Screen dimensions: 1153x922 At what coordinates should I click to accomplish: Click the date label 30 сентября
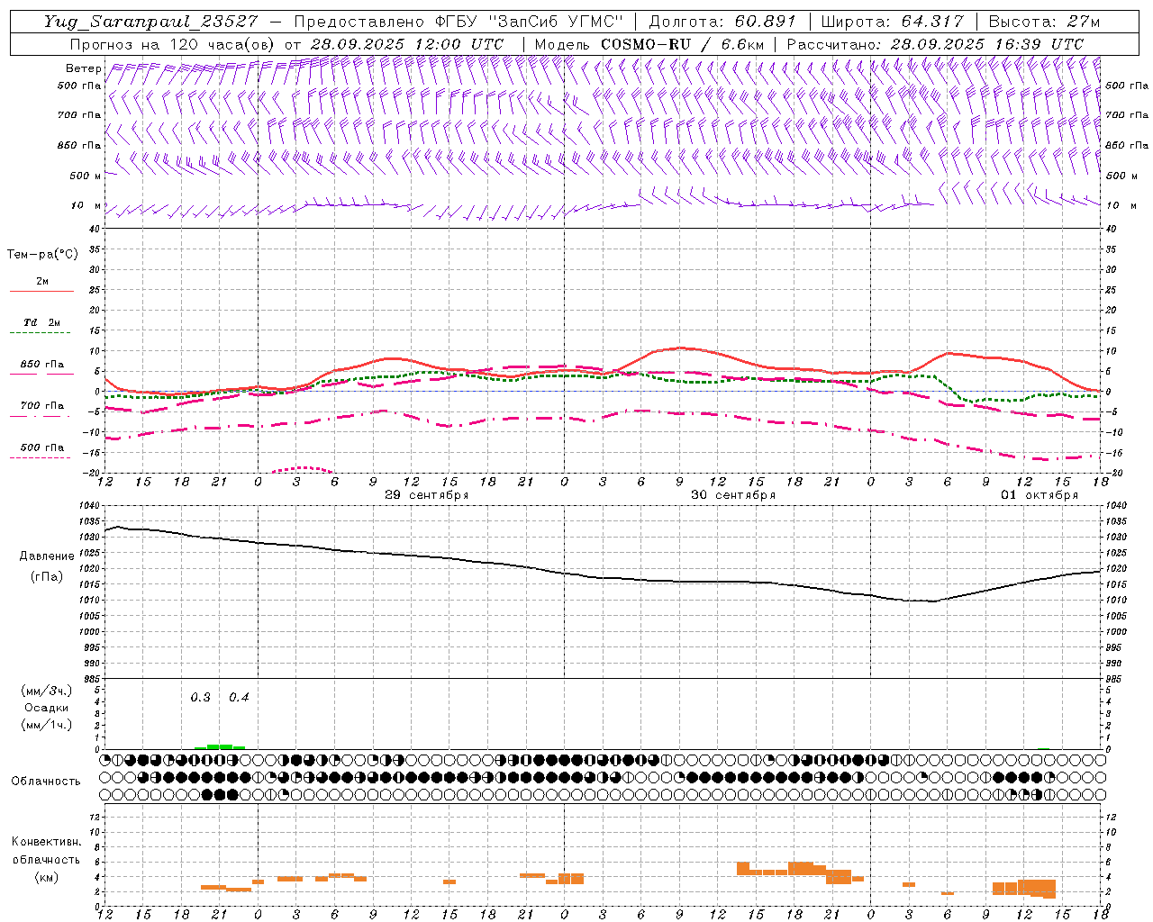pyautogui.click(x=732, y=495)
